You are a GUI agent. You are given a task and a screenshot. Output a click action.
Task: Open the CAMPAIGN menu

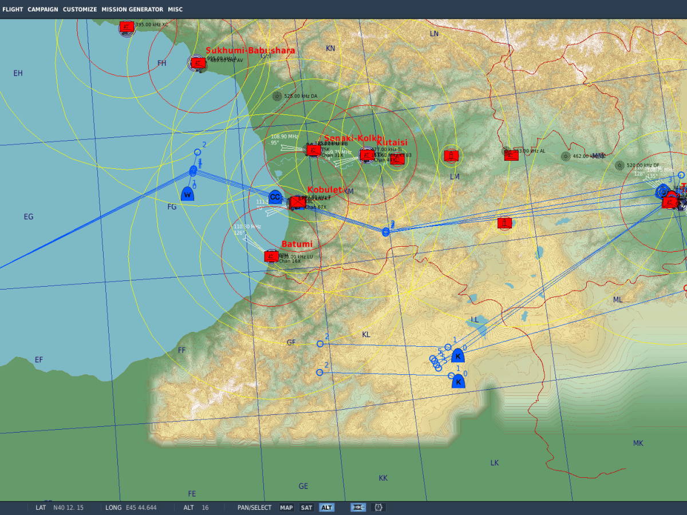tap(42, 9)
